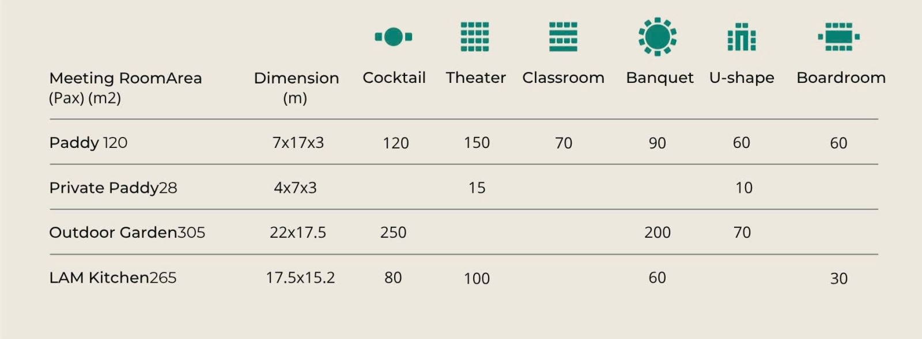Click LAM Kitchen's Boardroom capacity 30
The height and width of the screenshot is (339, 922).
pyautogui.click(x=838, y=279)
